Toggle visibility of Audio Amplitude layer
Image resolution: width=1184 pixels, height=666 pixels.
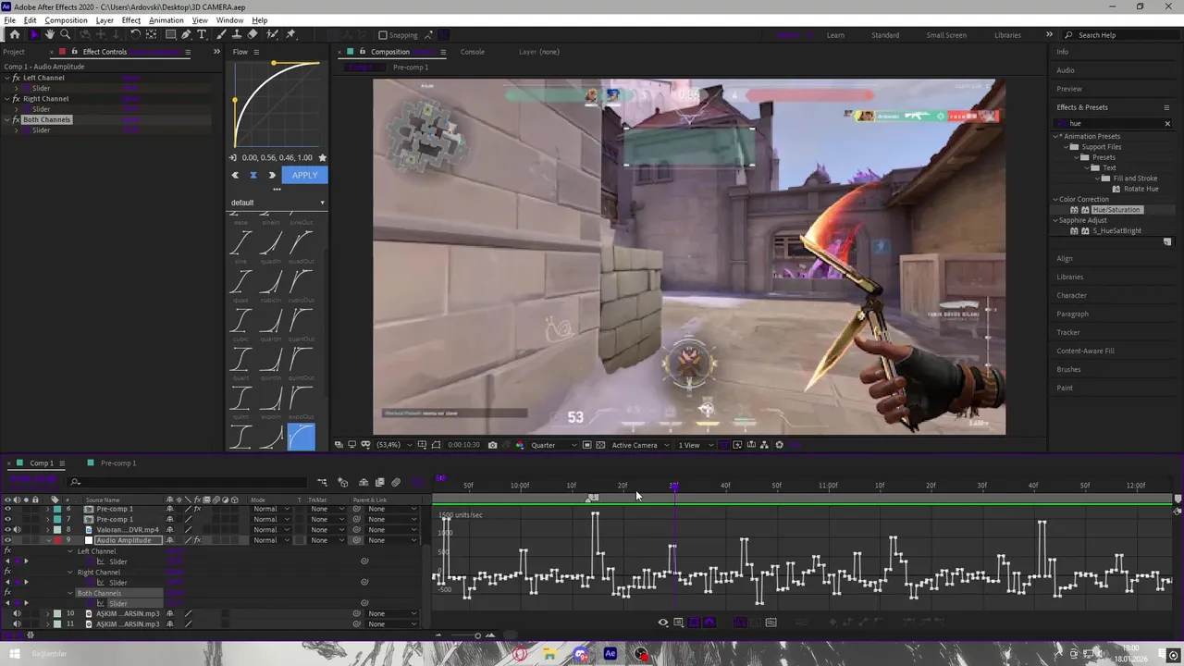coord(7,540)
